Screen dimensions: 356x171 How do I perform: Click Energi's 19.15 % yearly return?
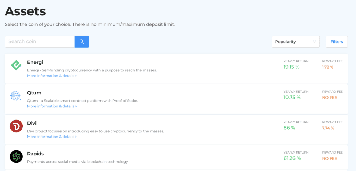coord(291,67)
